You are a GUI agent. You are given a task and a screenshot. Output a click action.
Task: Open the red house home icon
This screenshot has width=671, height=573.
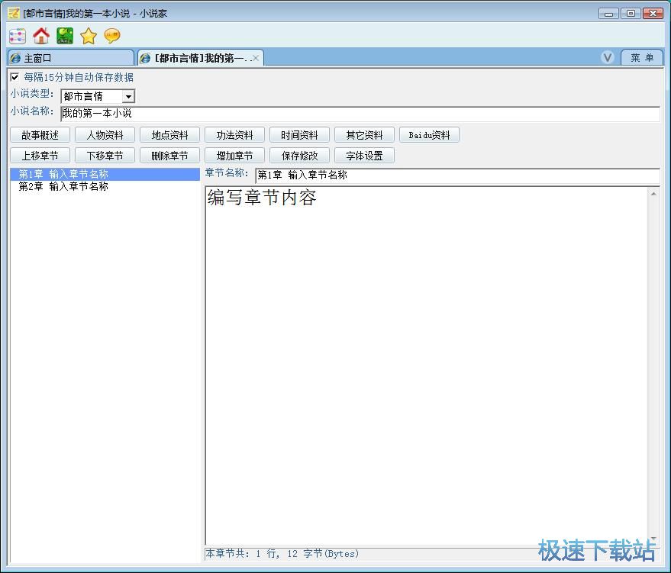[41, 36]
